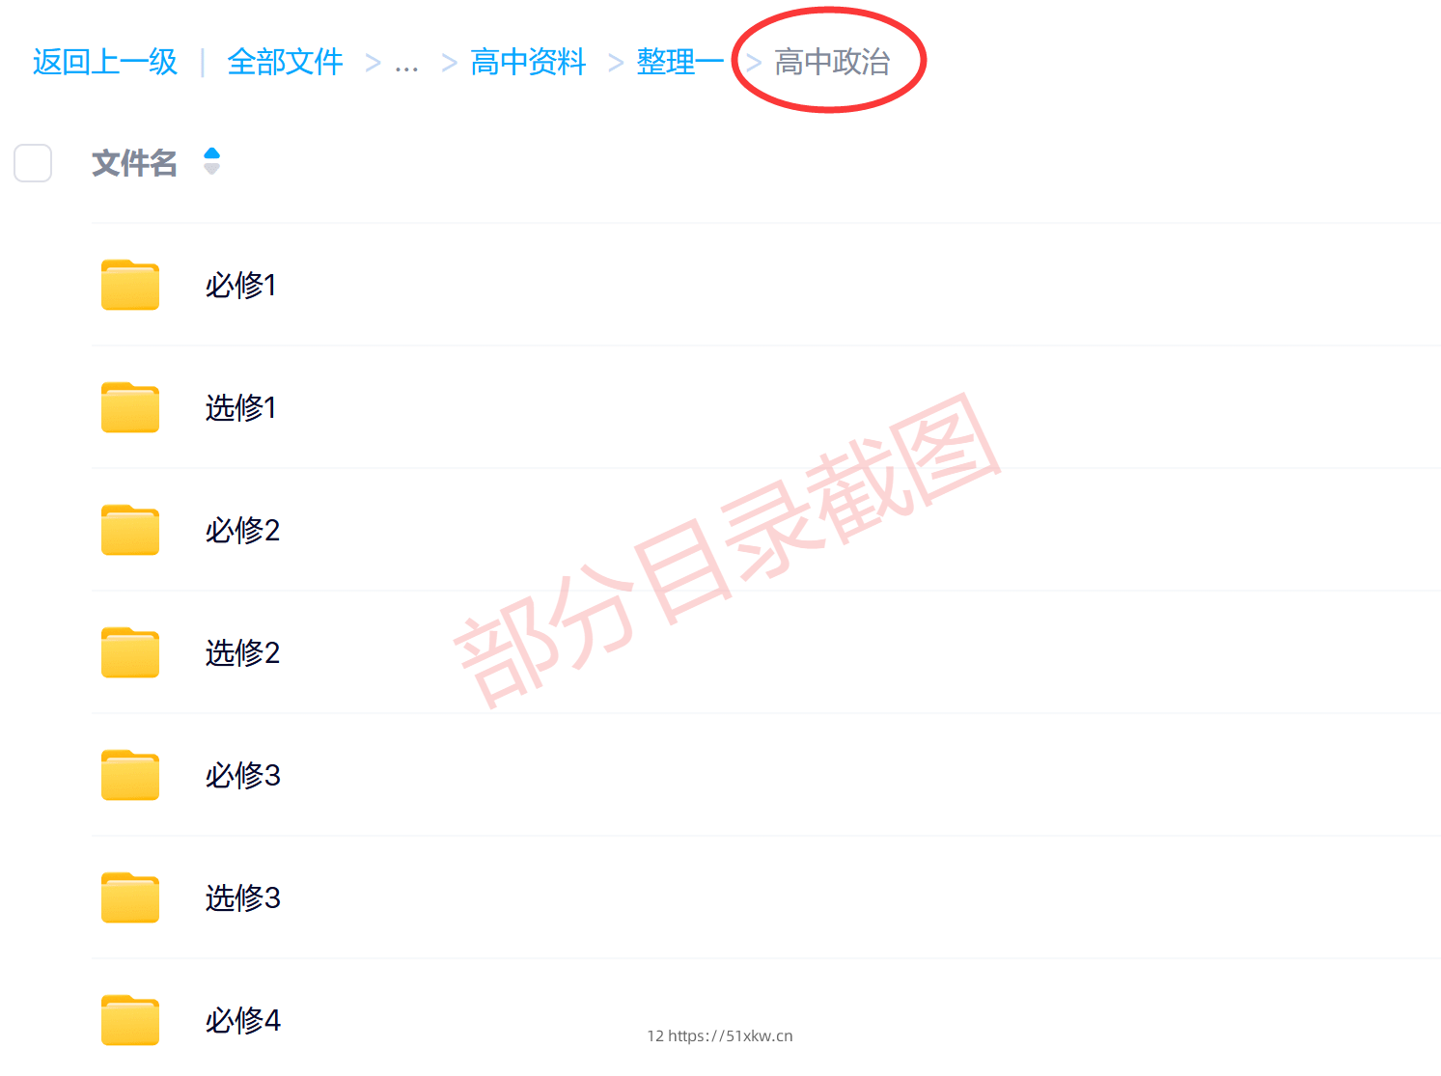Select current folder 高中政治 in breadcrumb

(832, 62)
